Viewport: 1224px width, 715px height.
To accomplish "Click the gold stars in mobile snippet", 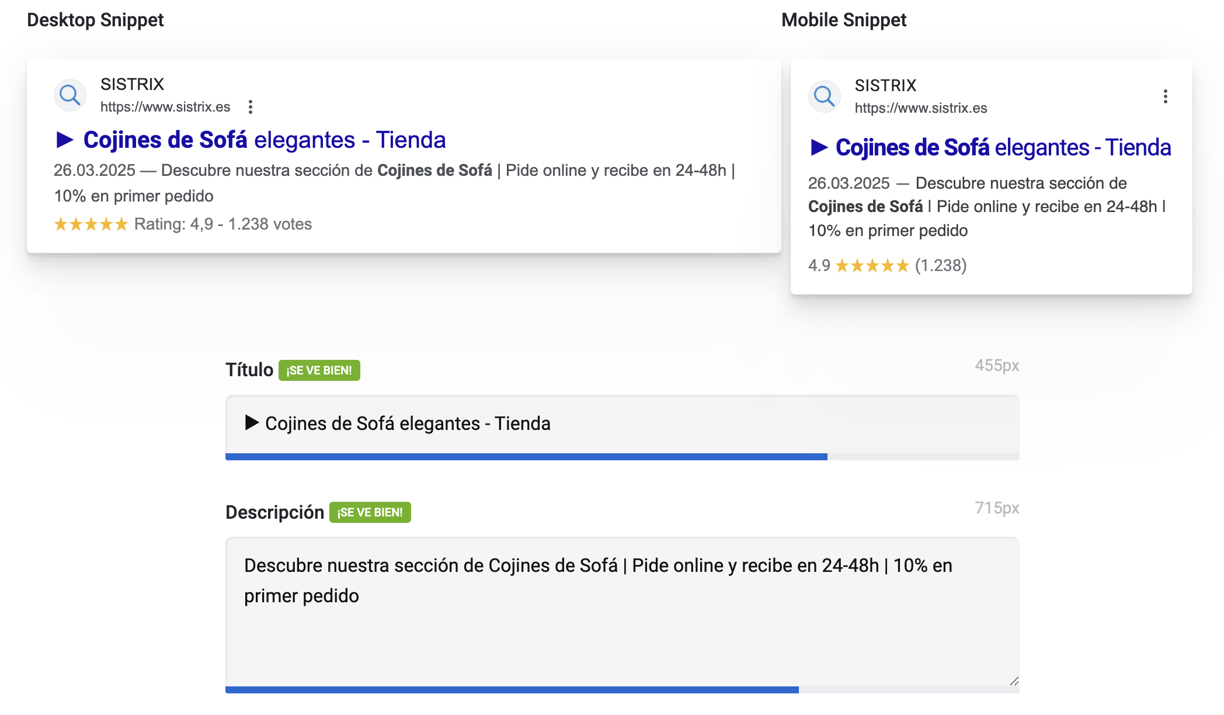I will tap(872, 266).
